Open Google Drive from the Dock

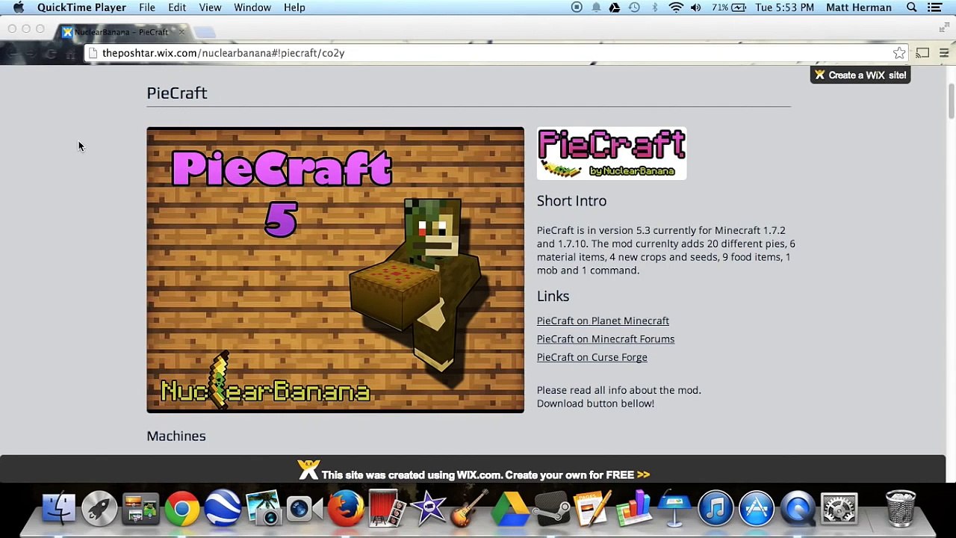pos(510,509)
